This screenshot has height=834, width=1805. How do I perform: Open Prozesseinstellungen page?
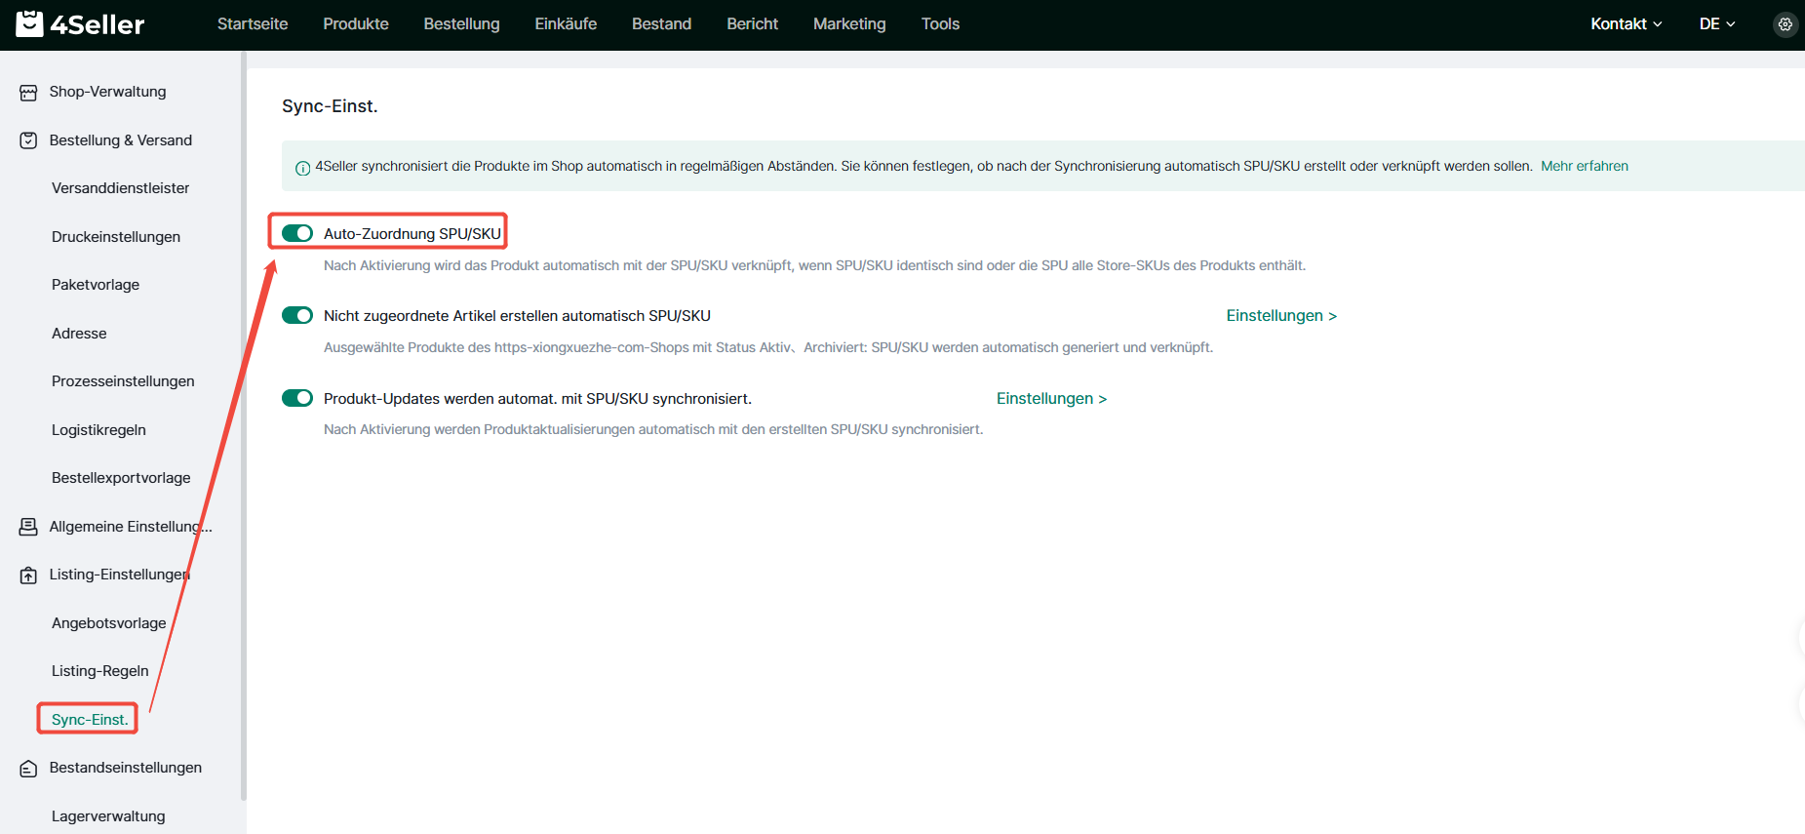click(x=123, y=381)
